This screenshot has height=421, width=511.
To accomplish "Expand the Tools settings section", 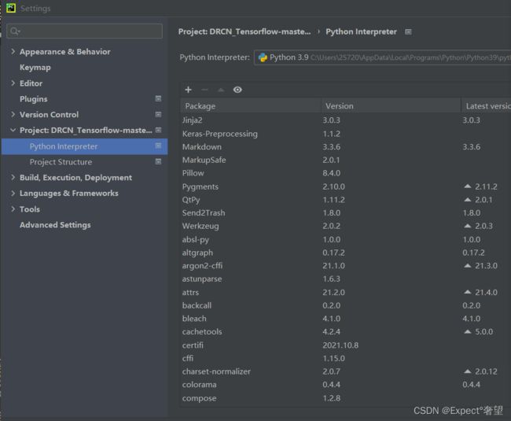I will coord(13,209).
